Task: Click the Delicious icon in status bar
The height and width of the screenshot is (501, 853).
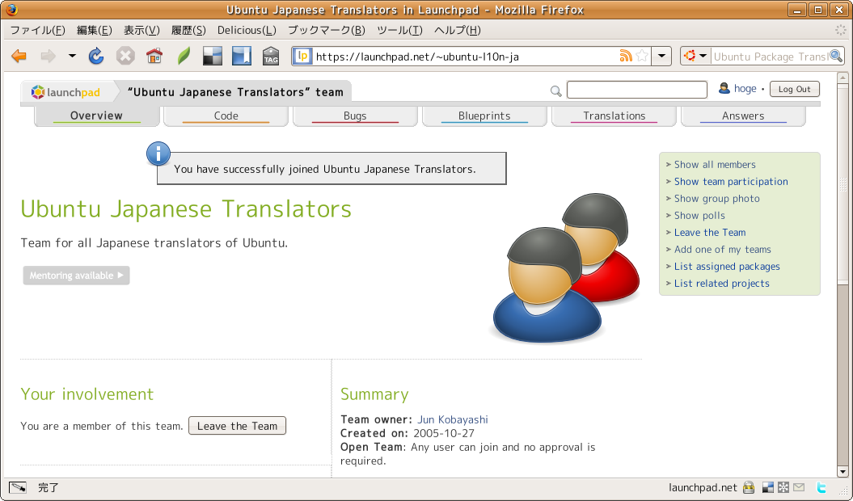Action: (x=767, y=487)
